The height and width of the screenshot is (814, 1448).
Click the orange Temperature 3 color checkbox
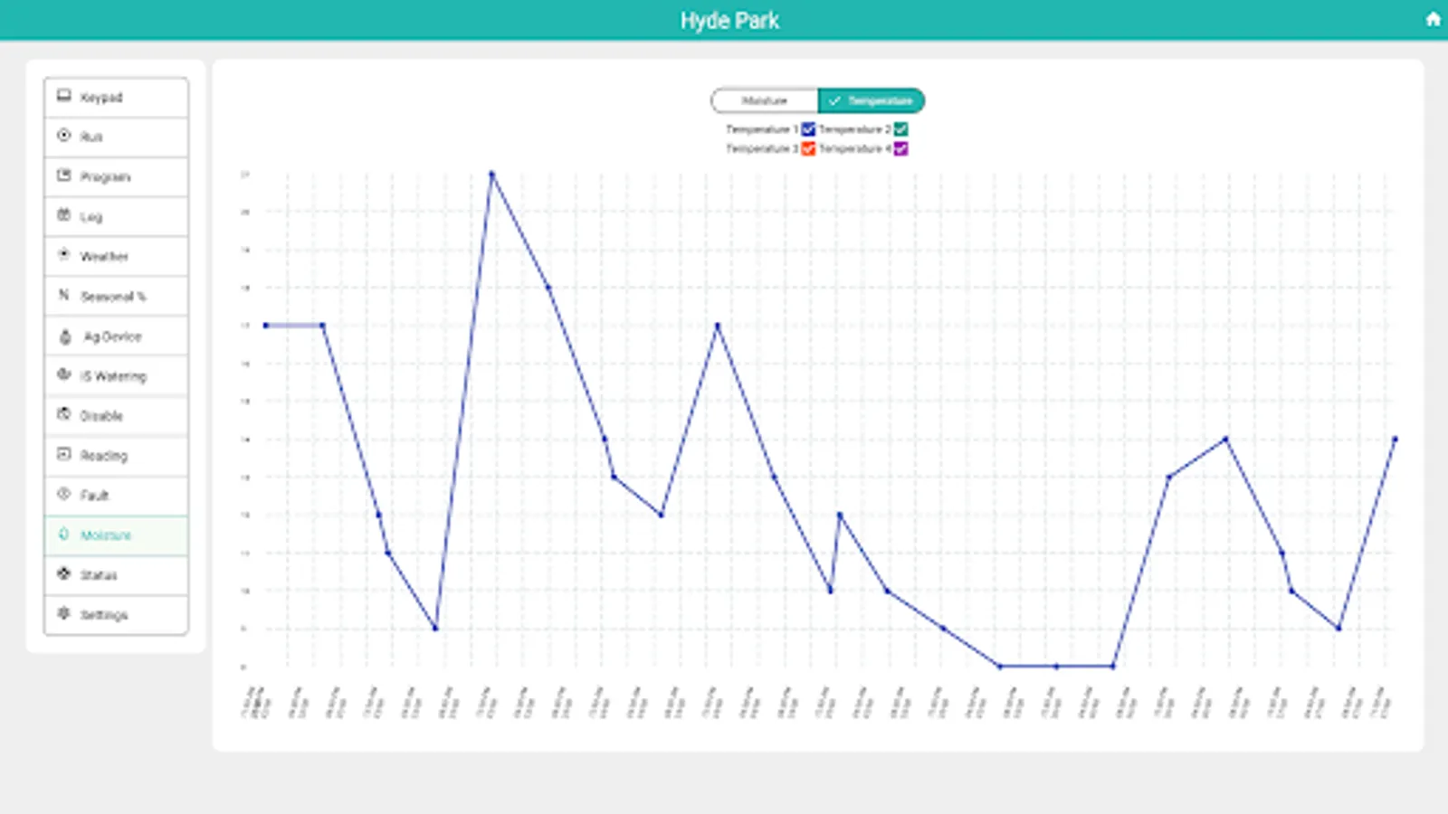(807, 149)
